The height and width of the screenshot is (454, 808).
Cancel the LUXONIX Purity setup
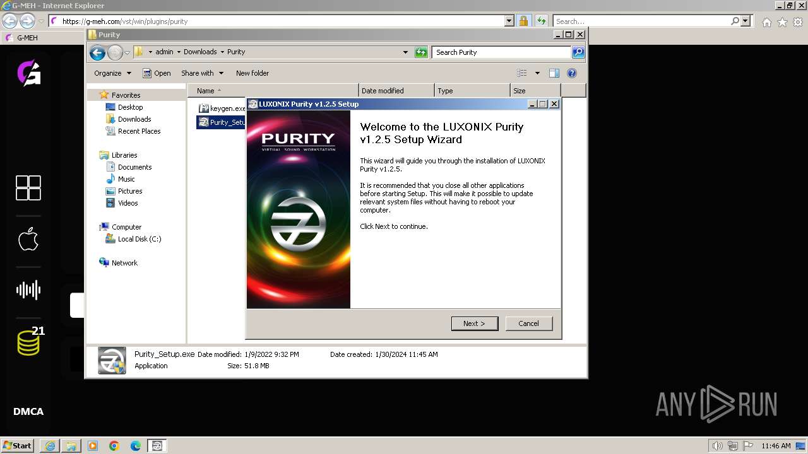[528, 323]
